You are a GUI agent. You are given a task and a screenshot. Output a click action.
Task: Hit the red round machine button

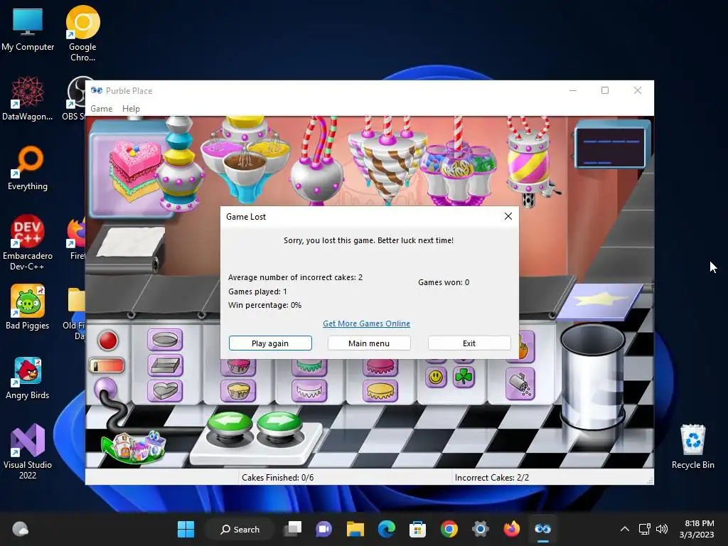pyautogui.click(x=108, y=341)
